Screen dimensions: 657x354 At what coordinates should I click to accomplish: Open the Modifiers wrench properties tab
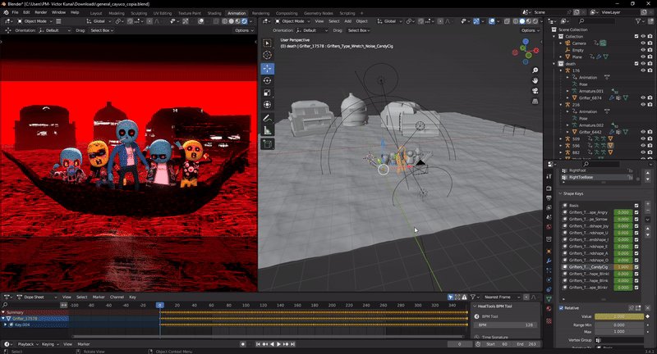tap(549, 261)
